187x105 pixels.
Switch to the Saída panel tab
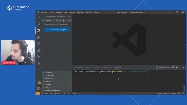[x=88, y=68]
